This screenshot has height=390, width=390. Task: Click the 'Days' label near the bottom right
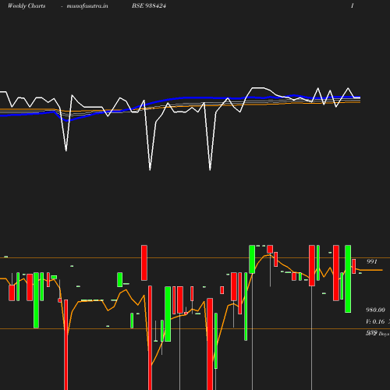tap(384, 334)
